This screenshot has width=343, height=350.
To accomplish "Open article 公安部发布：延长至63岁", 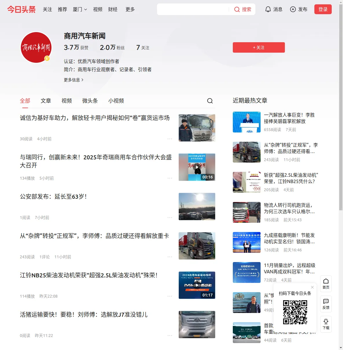I will point(54,196).
